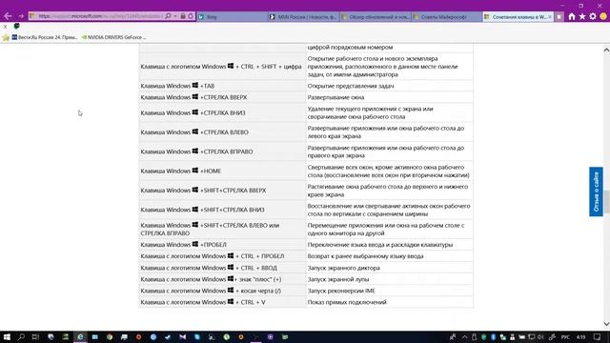Image resolution: width=610 pixels, height=343 pixels.
Task: Go forward with the browser arrow
Action: tap(21, 16)
